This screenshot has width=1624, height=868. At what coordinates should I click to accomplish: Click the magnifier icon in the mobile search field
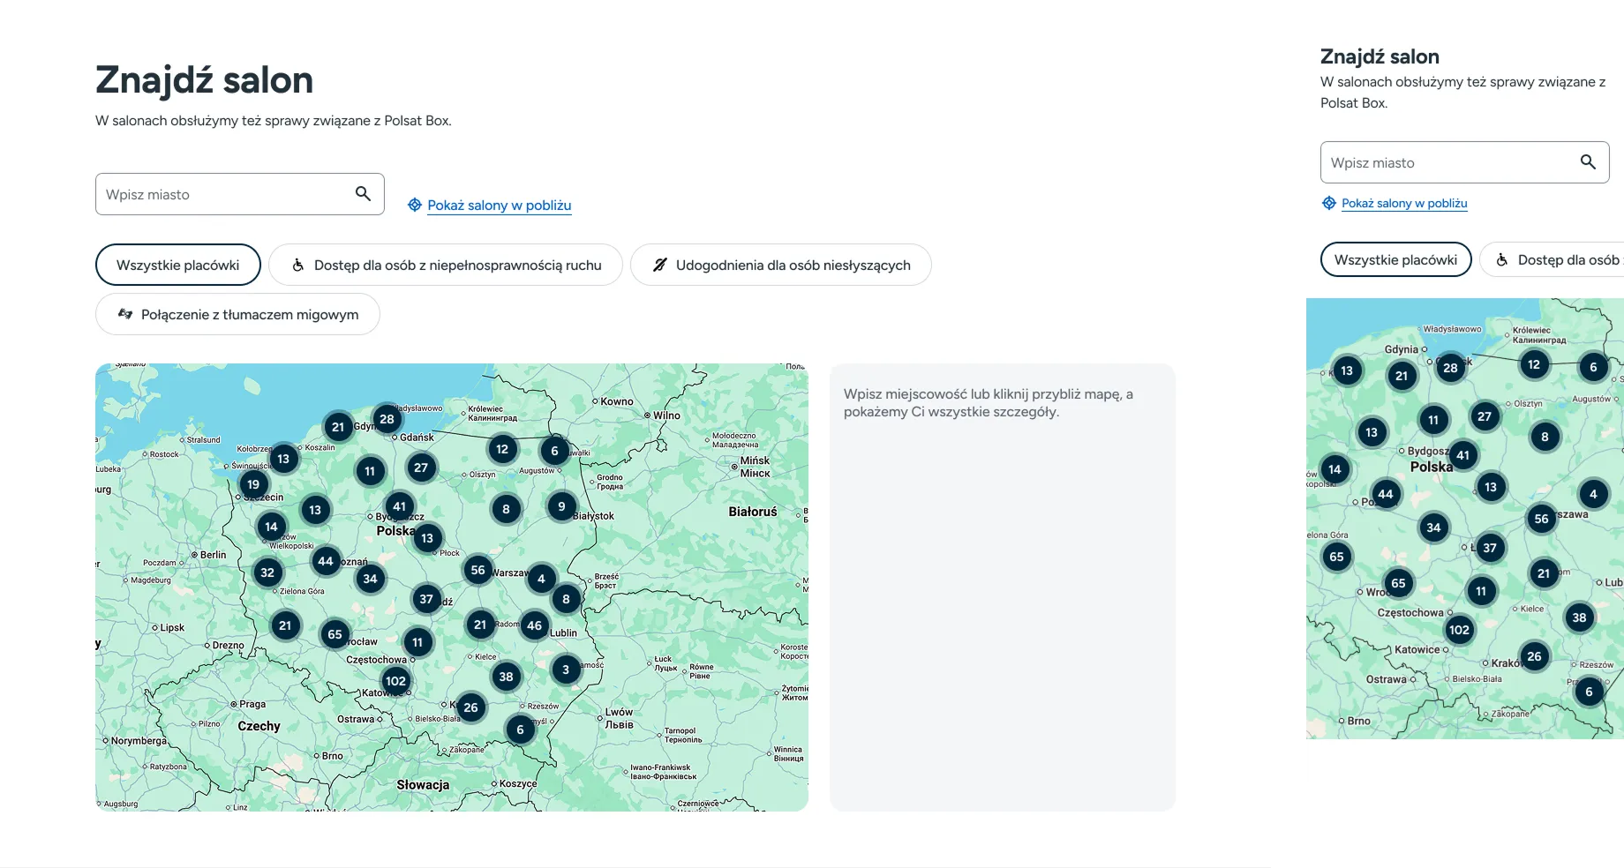tap(1589, 161)
